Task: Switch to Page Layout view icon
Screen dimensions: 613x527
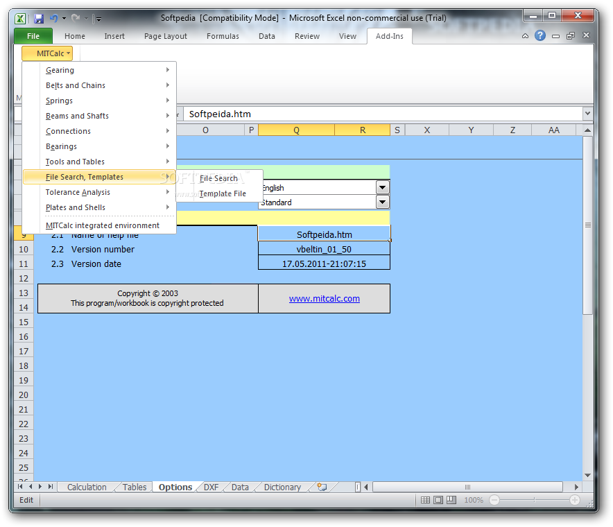Action: [x=438, y=500]
